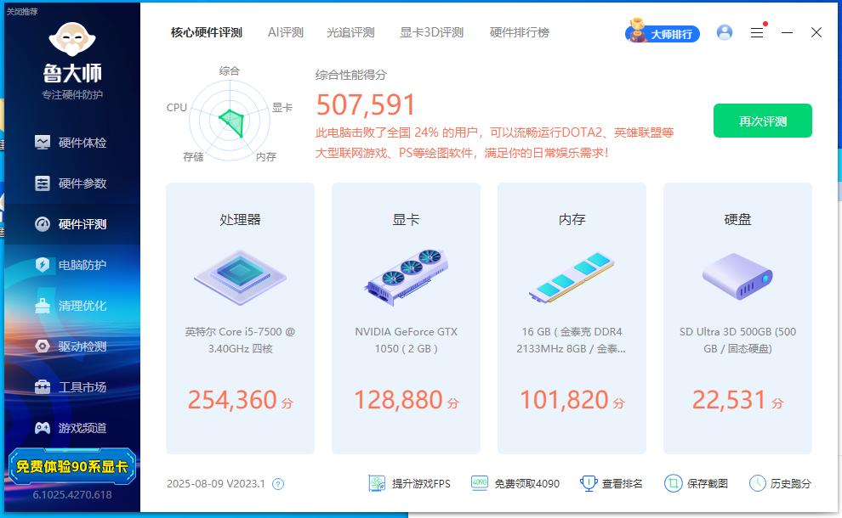The height and width of the screenshot is (518, 842).
Task: Switch to the 光追评测 tab
Action: 350,32
